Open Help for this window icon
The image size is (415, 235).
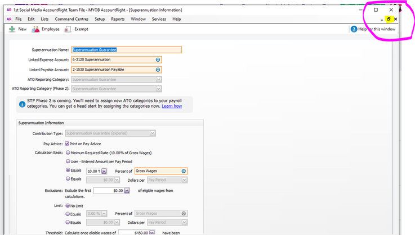click(354, 29)
